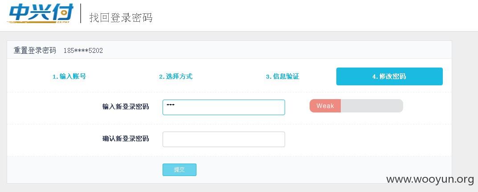Click the 输入新登录密码 label
Viewport: 478px width, 192px height.
[126, 107]
